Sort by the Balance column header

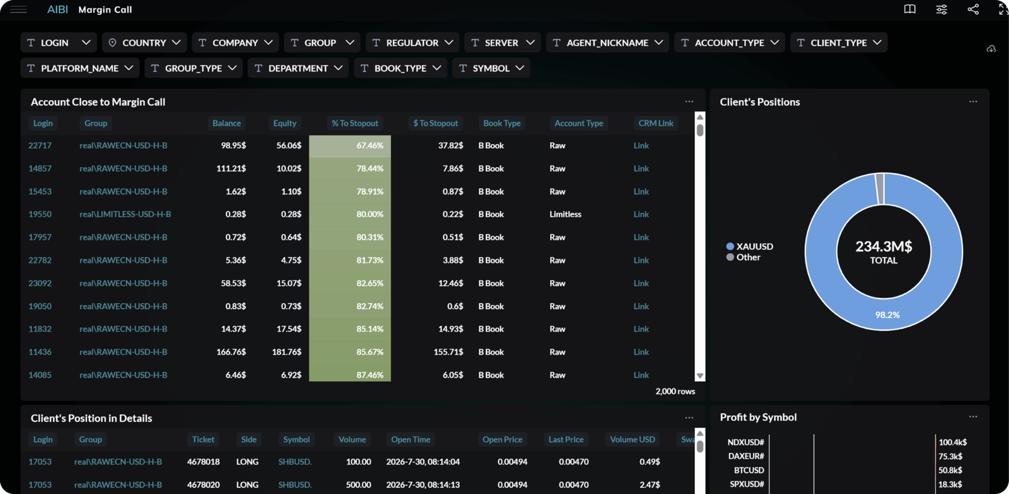click(226, 123)
